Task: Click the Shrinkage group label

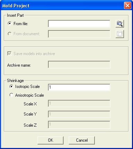Action: [x=15, y=81]
